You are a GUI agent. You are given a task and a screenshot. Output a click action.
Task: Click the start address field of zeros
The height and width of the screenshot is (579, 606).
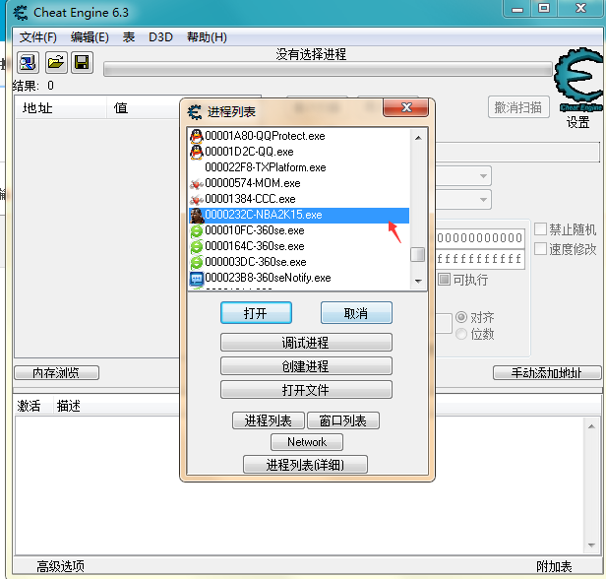tap(480, 238)
